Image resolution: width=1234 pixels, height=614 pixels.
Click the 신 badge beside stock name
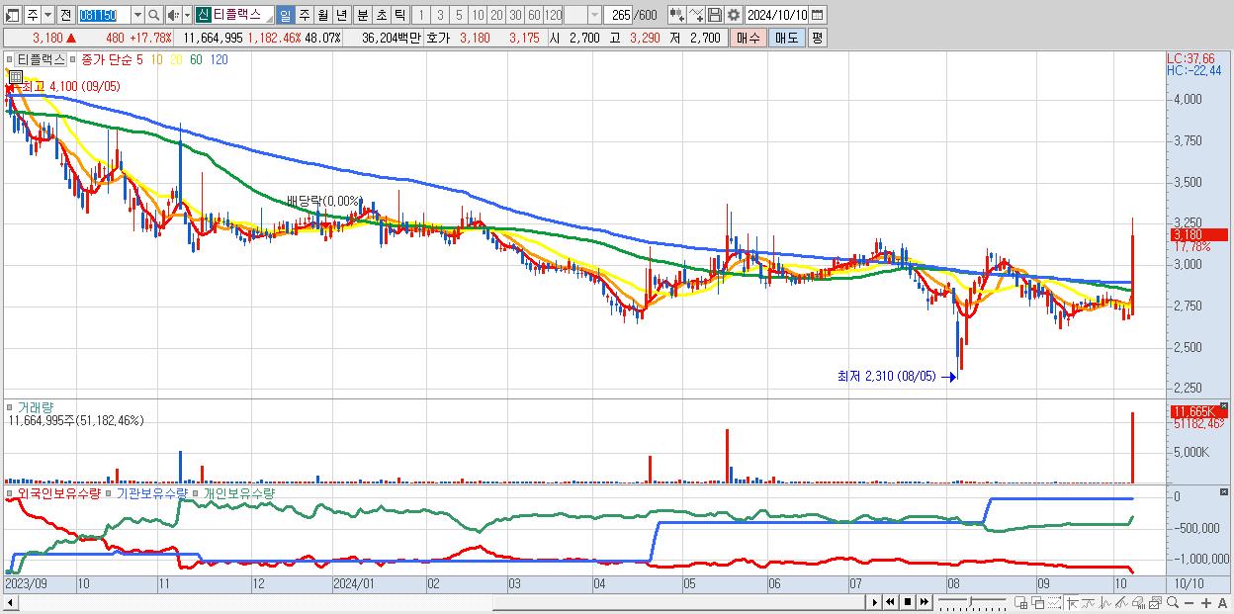coord(203,15)
